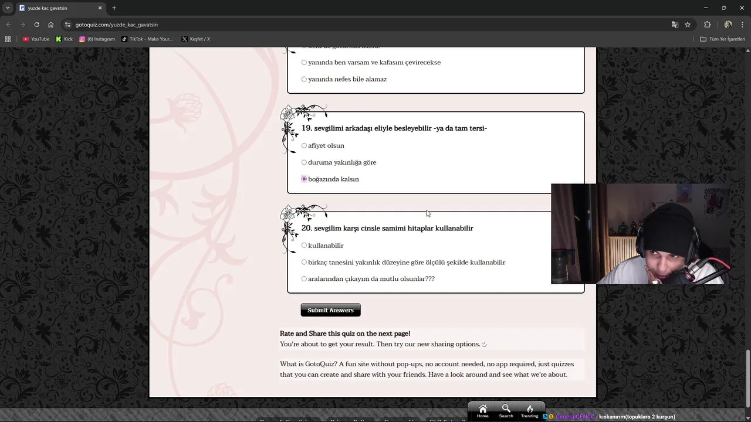751x422 pixels.
Task: Open the apps grid shortcut
Action: click(8, 39)
